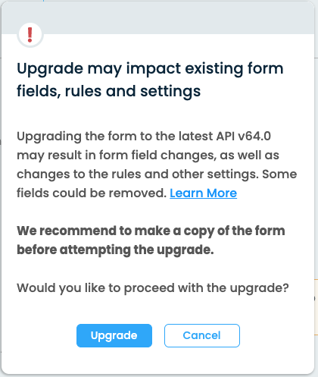Click the word 'Some' in the body paragraph
Viewport: 318px width, 377px height.
(x=279, y=174)
